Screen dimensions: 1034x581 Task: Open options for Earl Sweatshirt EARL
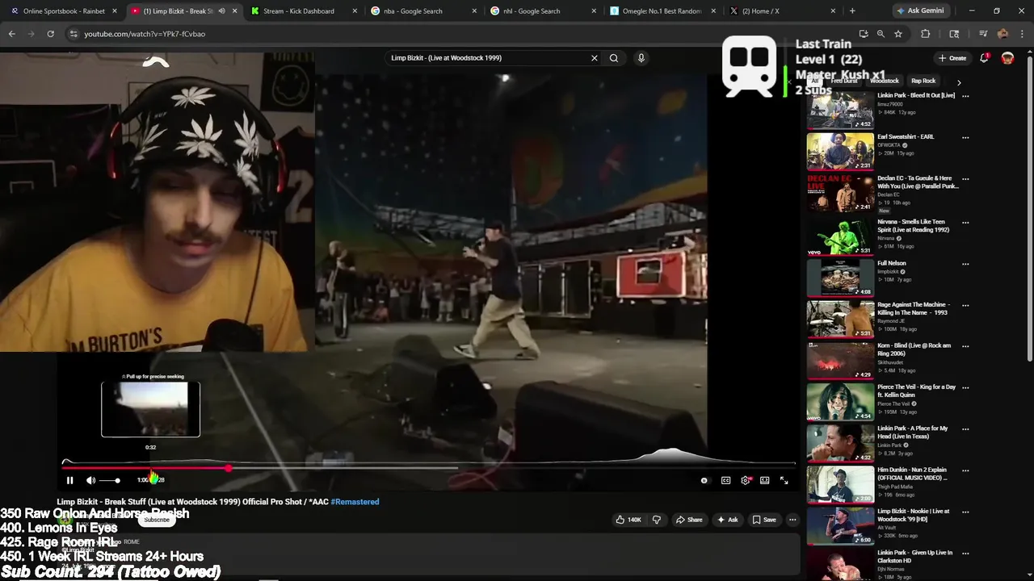pos(965,138)
